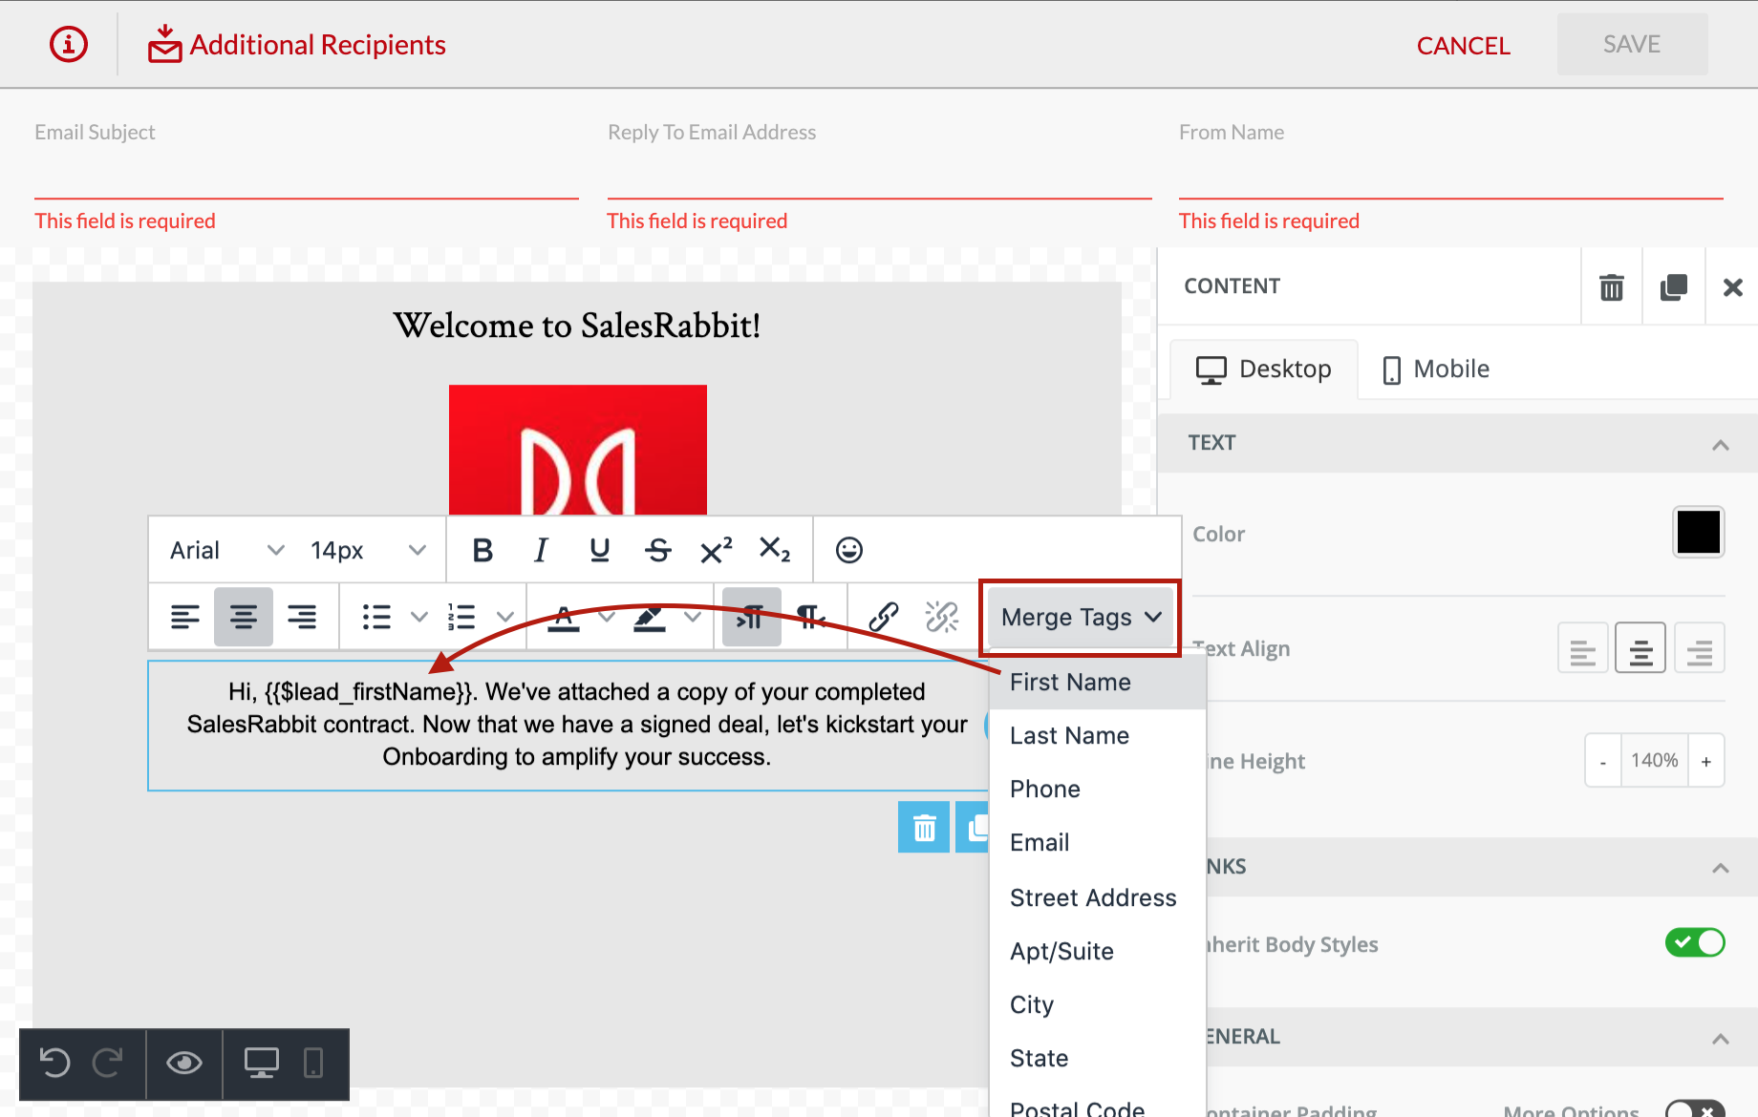Viewport: 1758px width, 1117px height.
Task: Open the Merge Tags dropdown
Action: (x=1081, y=617)
